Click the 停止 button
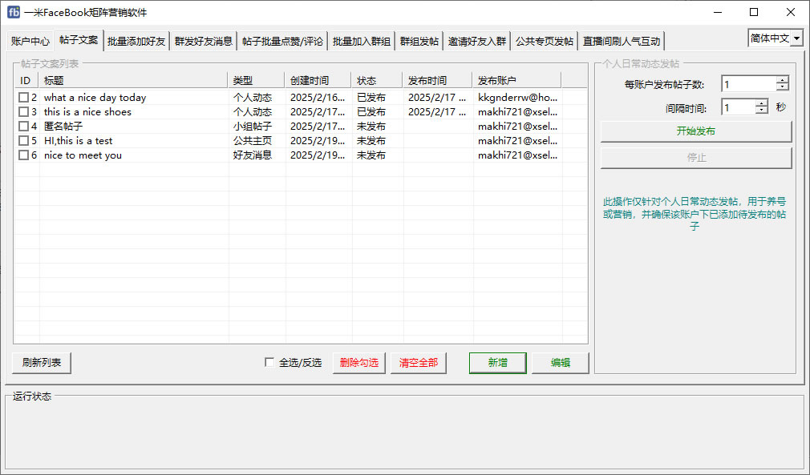The image size is (810, 475). point(696,158)
